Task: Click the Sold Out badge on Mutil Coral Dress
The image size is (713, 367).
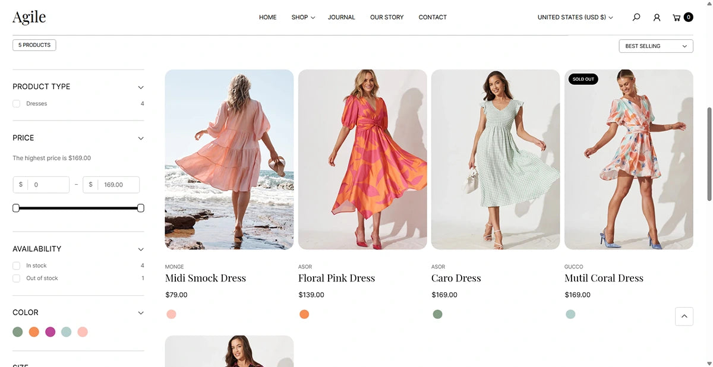Action: pos(583,79)
